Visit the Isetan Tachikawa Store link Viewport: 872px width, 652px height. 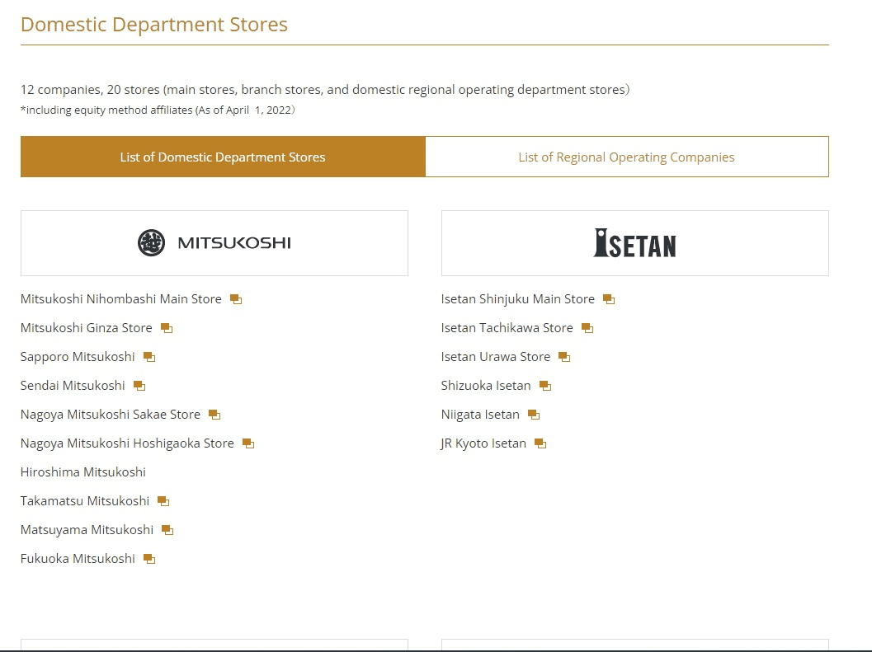point(507,328)
